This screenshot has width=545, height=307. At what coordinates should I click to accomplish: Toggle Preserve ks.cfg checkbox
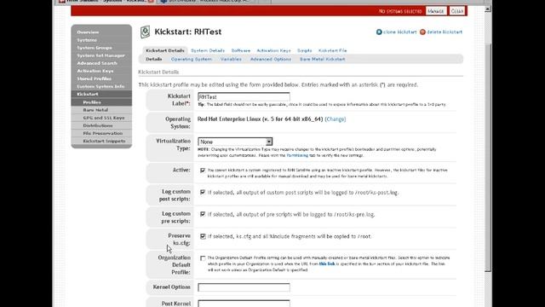(x=203, y=236)
